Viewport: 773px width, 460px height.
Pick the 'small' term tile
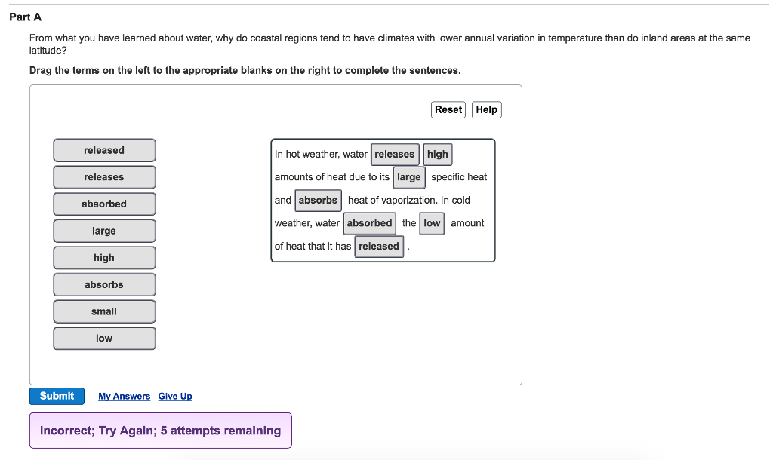(104, 311)
